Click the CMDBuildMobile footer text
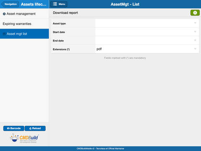The height and width of the screenshot is (151, 201). (100, 148)
